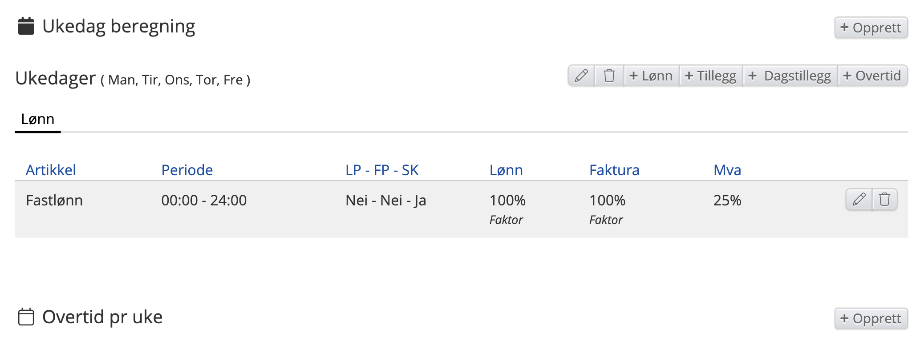
Task: Delete the Fastlønn row with trash icon
Action: coord(884,199)
